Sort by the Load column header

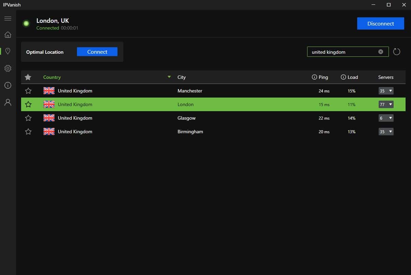pos(352,77)
